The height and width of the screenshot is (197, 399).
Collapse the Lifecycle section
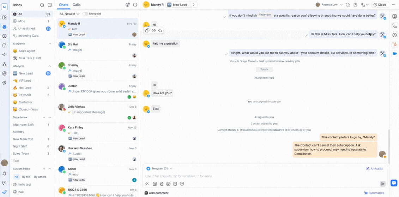coord(50,66)
